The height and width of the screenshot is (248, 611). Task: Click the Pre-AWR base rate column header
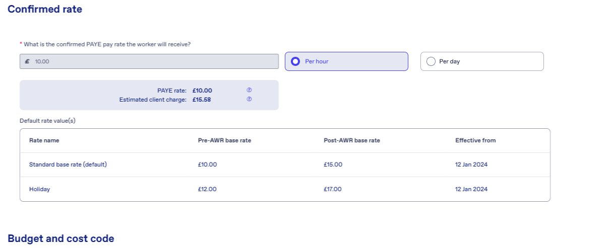[x=224, y=140]
